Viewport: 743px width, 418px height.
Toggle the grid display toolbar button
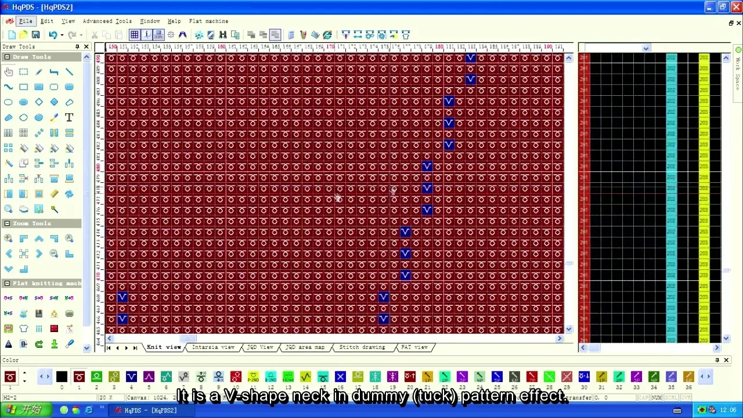click(x=134, y=35)
